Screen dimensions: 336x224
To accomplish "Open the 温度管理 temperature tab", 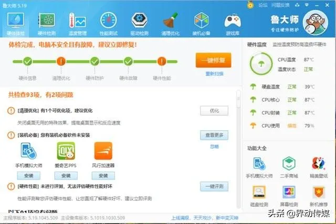I will pos(78,24).
